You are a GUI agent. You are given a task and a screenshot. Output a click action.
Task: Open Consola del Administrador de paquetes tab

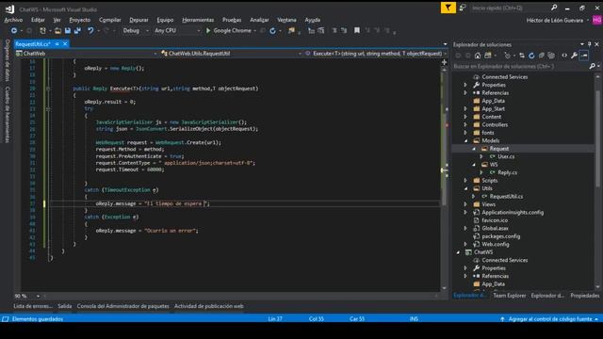coord(123,306)
